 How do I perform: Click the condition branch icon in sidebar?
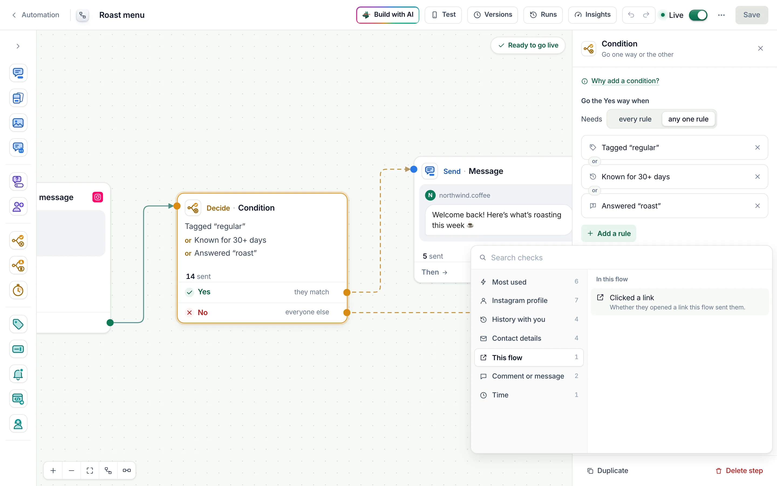[x=18, y=240]
